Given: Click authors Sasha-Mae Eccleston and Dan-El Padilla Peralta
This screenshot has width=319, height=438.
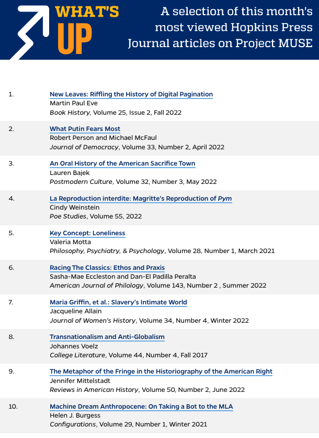Looking at the screenshot, I should [123, 277].
